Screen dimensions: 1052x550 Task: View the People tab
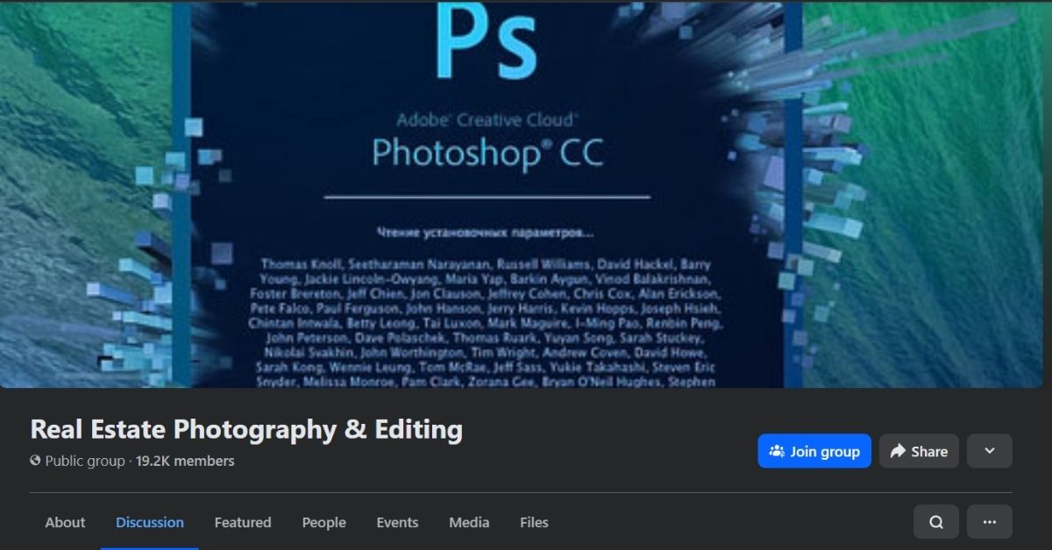pyautogui.click(x=324, y=523)
